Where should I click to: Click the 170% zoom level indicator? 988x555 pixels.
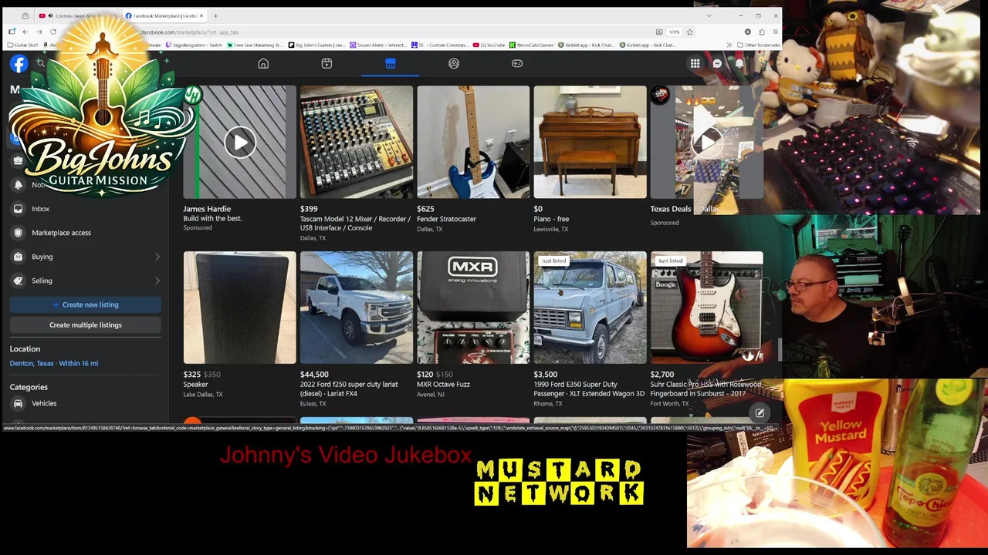674,32
